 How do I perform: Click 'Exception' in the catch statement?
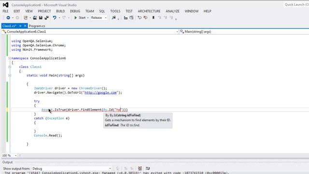pos(56,118)
